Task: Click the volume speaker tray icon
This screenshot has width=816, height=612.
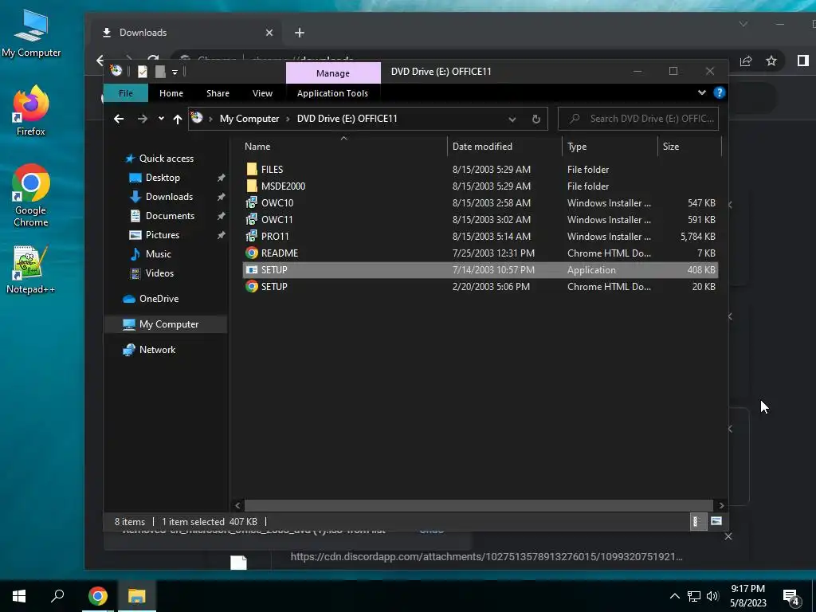Action: pos(712,596)
